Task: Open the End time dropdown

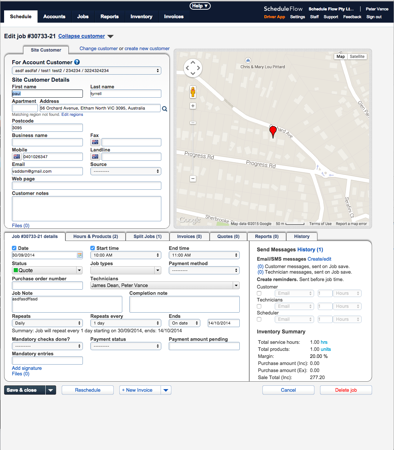Action: (x=204, y=255)
